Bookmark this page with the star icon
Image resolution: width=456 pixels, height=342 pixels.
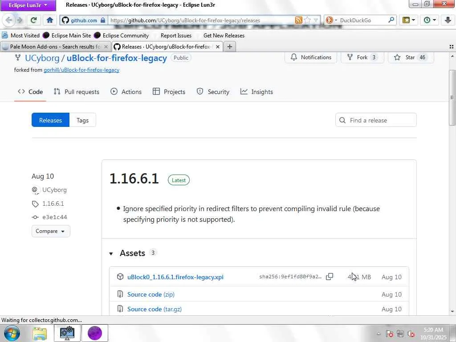(x=307, y=20)
